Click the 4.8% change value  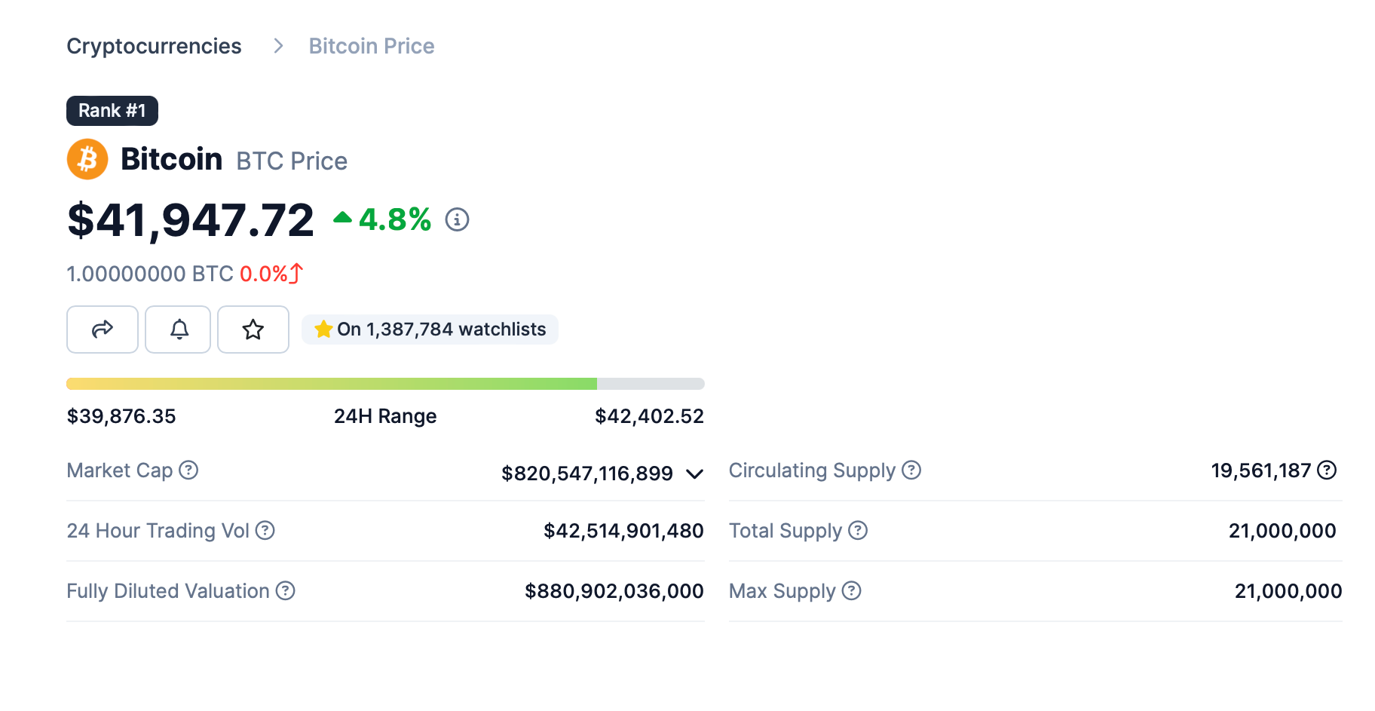(395, 219)
